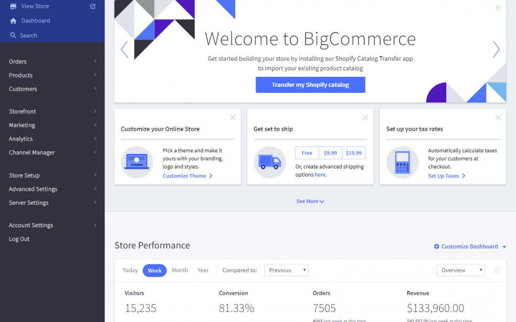Select the Week time range
This screenshot has width=516, height=322.
point(155,270)
